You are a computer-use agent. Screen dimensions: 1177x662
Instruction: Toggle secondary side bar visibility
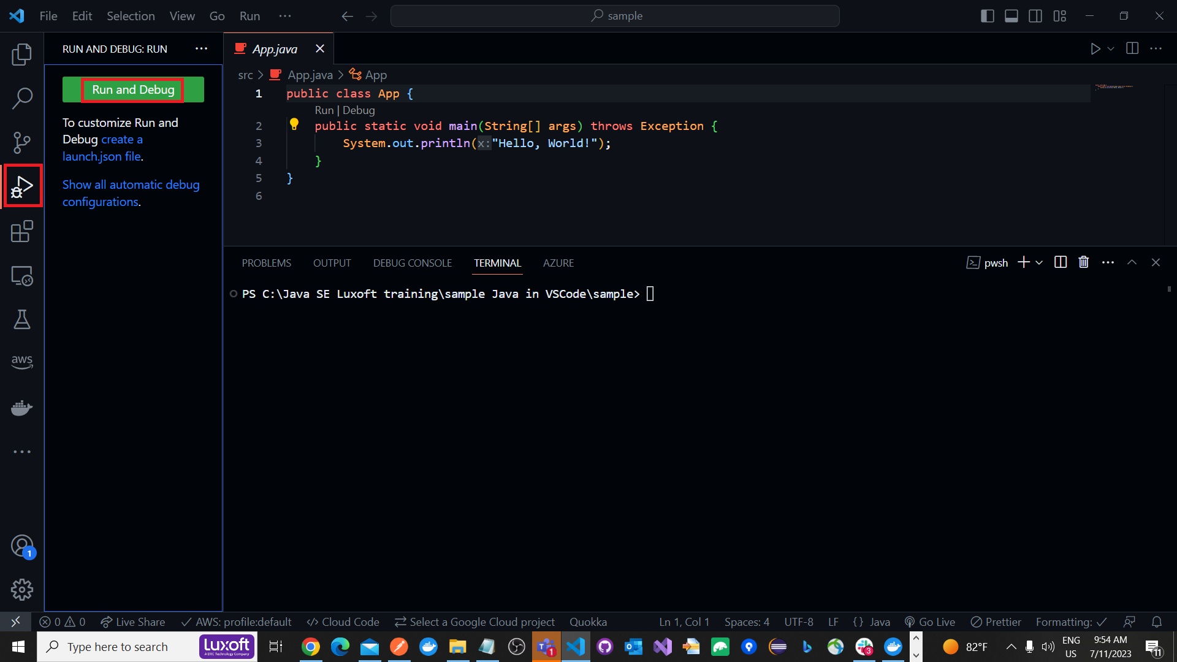pos(1035,16)
